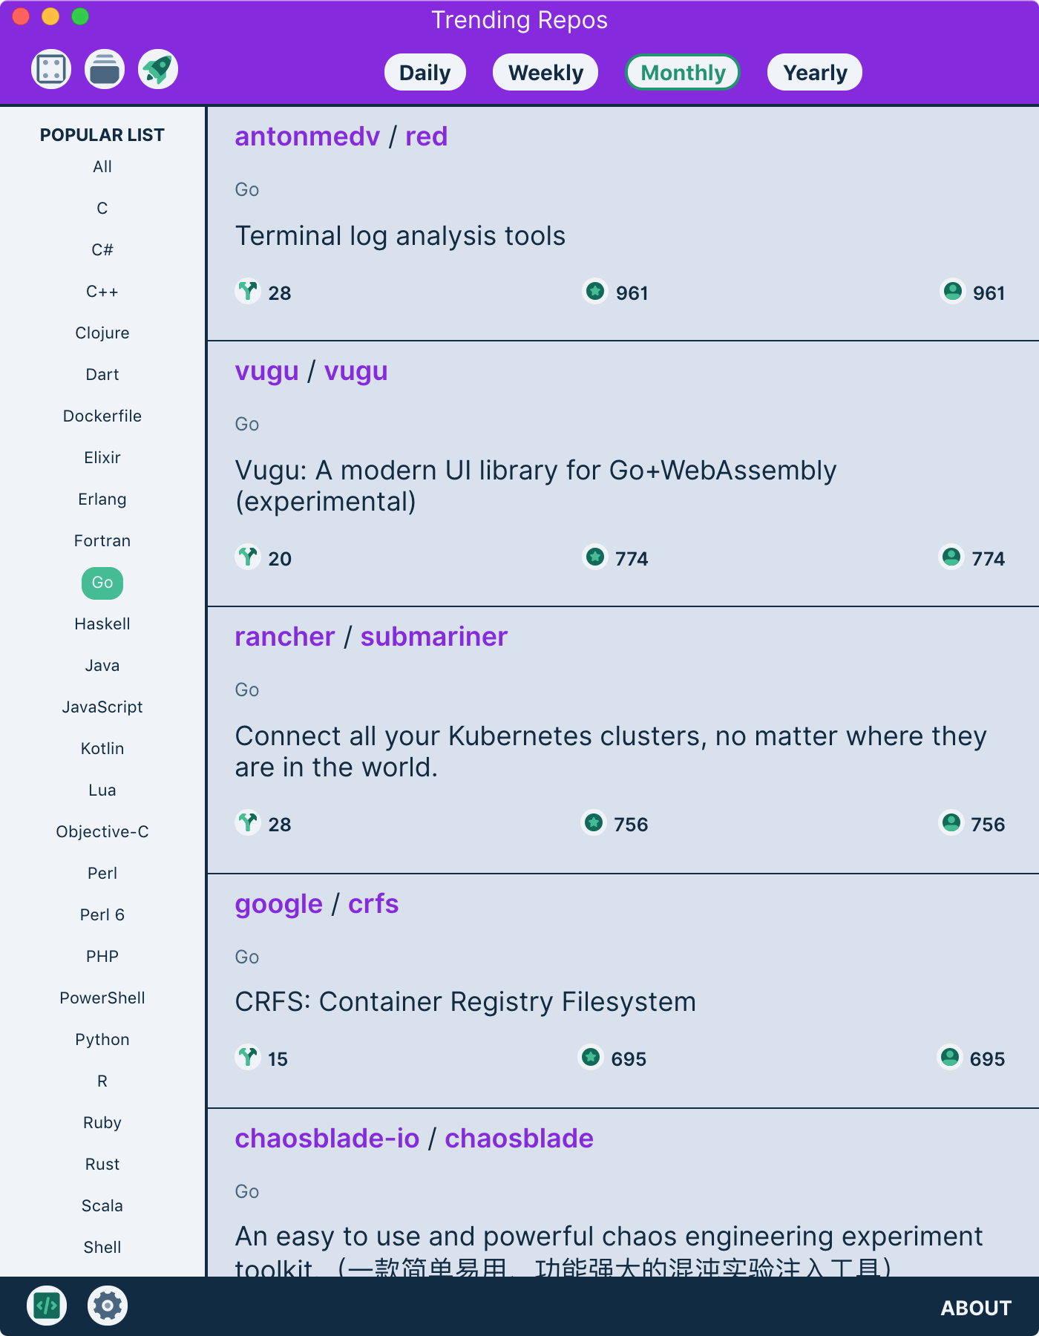
Task: Choose Perl 6 in the sidebar list
Action: tap(102, 915)
